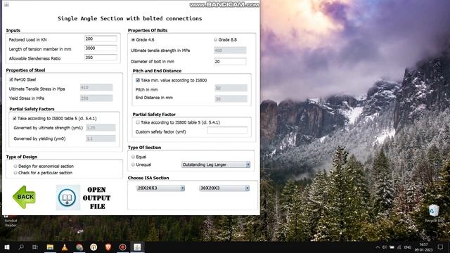
Task: Toggle the Fe410 Steel checkbox
Action: (x=11, y=79)
